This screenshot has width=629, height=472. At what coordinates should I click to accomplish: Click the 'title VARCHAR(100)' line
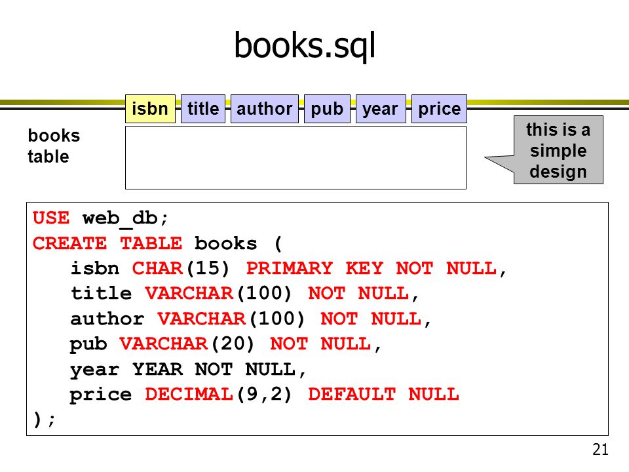click(244, 294)
